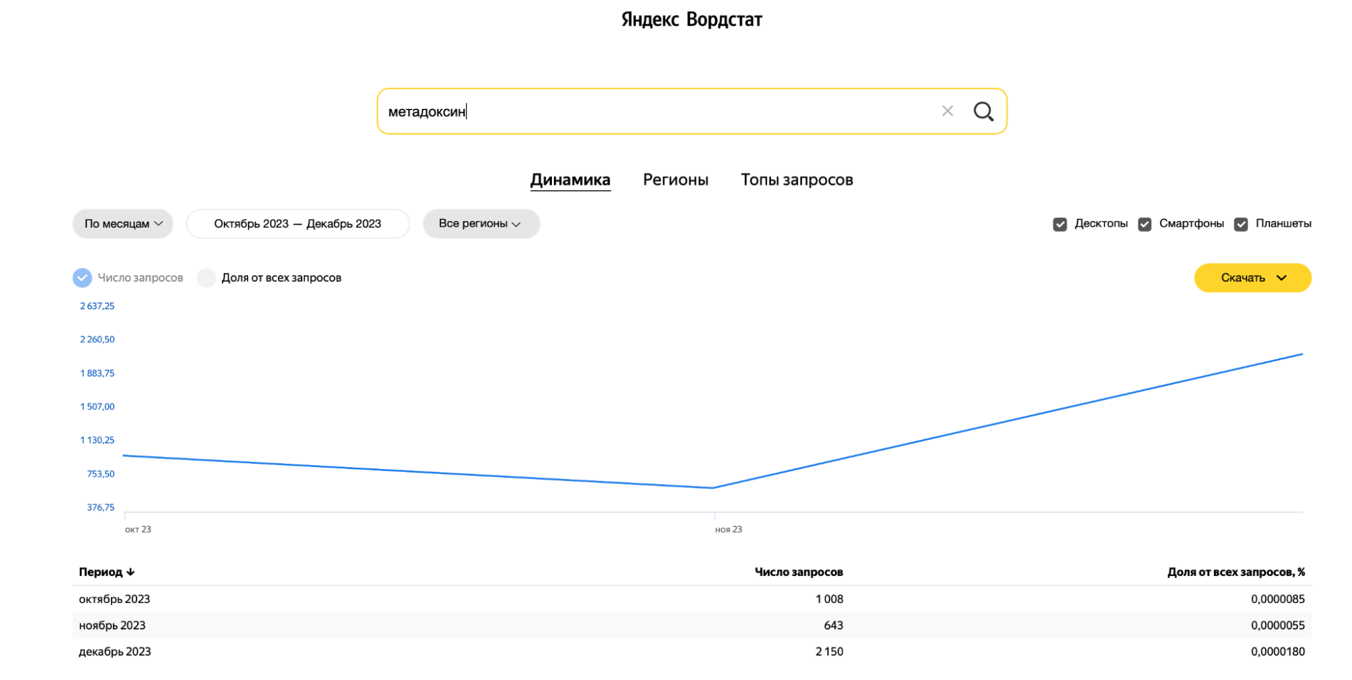Select the октябрь 2023 row label
This screenshot has width=1352, height=680.
point(114,599)
